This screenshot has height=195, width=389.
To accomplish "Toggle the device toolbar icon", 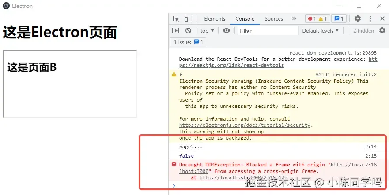I will coord(188,19).
